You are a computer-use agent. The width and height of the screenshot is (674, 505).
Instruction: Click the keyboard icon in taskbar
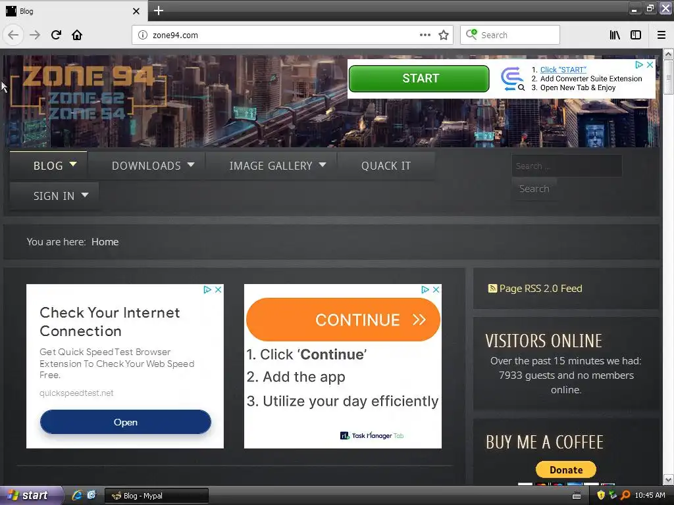pyautogui.click(x=577, y=496)
